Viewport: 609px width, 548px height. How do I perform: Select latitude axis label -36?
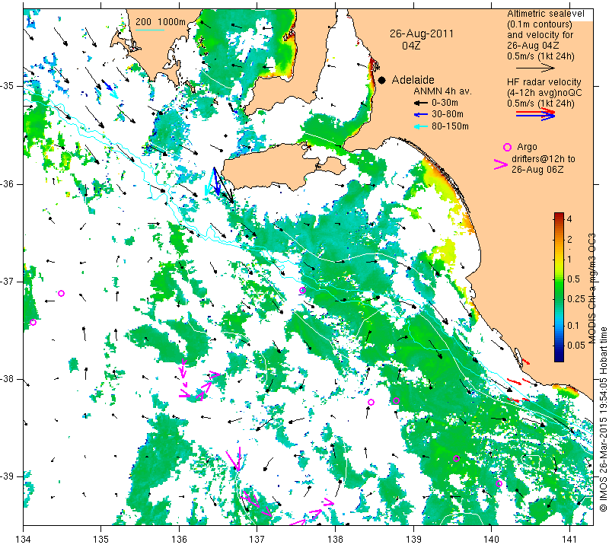pos(8,183)
